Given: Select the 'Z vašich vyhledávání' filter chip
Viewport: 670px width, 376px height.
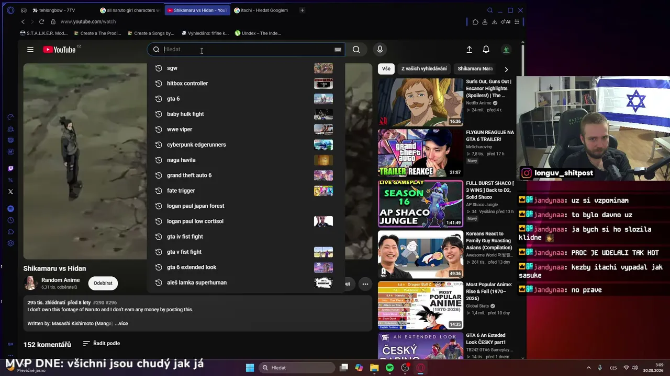Looking at the screenshot, I should 424,69.
